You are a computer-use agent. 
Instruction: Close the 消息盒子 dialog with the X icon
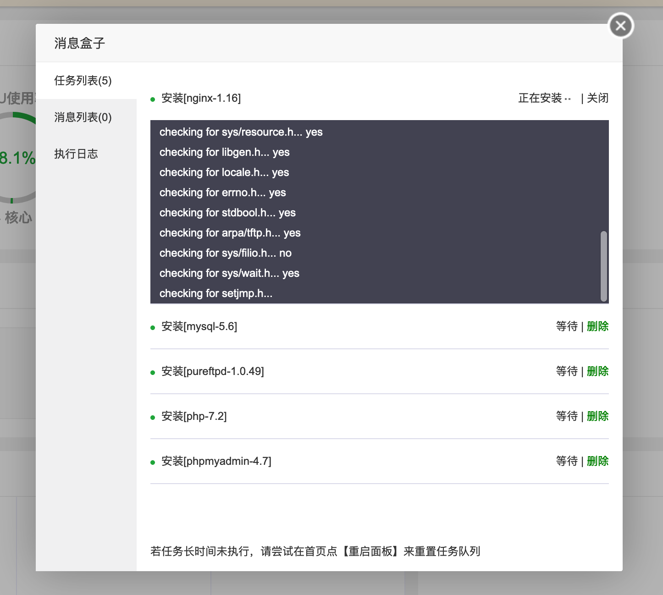[621, 26]
